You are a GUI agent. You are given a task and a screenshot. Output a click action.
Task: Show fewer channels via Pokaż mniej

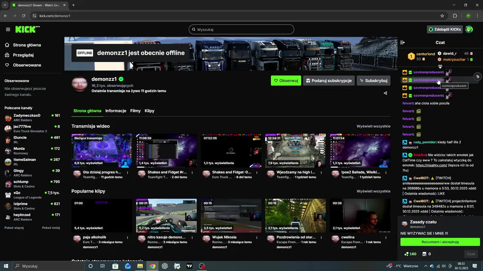[51, 228]
